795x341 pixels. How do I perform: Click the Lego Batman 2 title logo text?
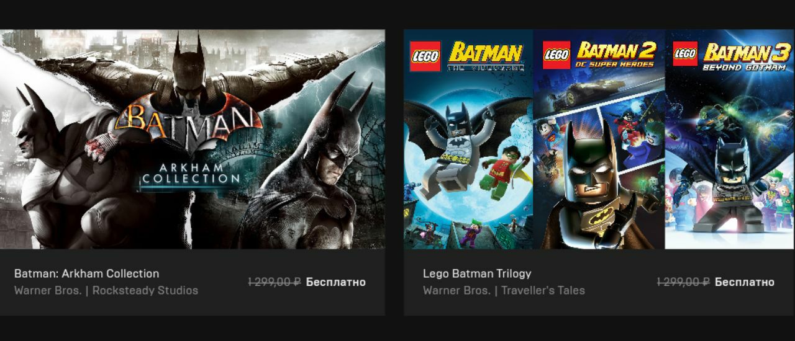click(x=616, y=55)
